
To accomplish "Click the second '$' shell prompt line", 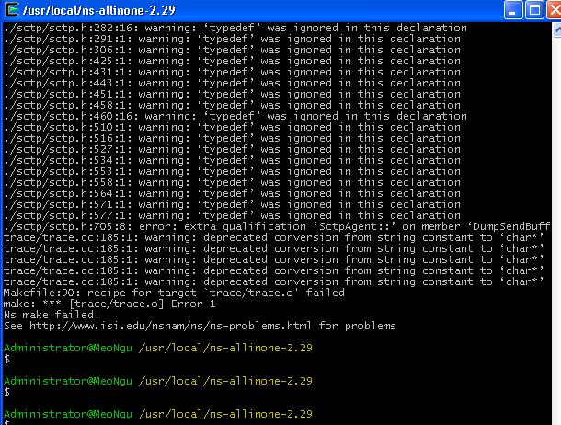I will (6, 392).
